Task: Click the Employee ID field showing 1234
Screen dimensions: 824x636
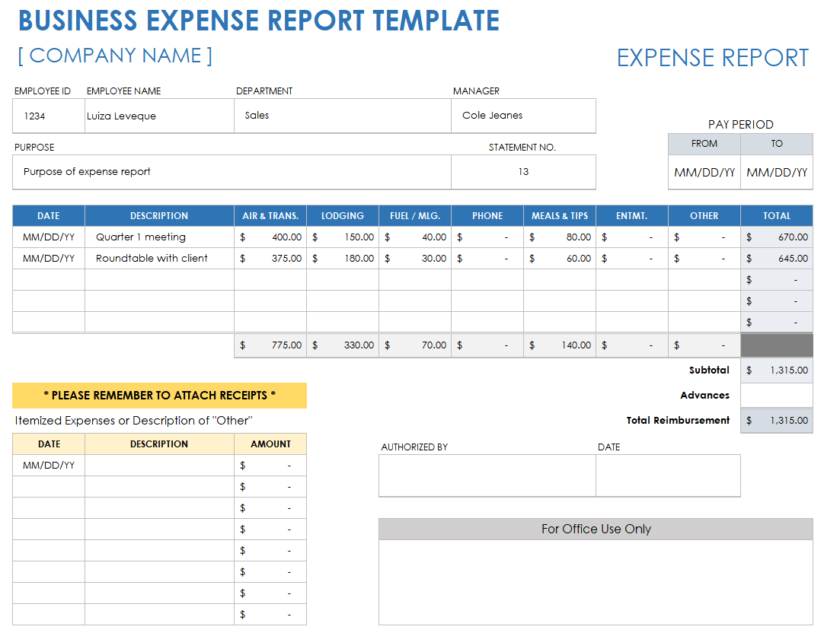Action: coord(47,116)
